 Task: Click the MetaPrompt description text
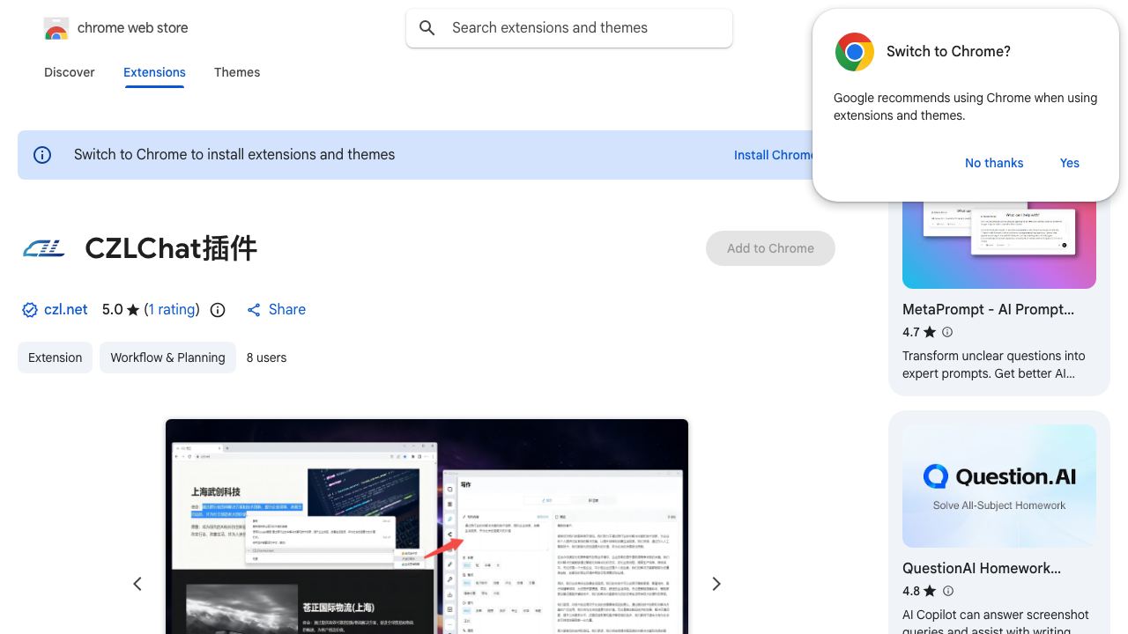pos(994,365)
